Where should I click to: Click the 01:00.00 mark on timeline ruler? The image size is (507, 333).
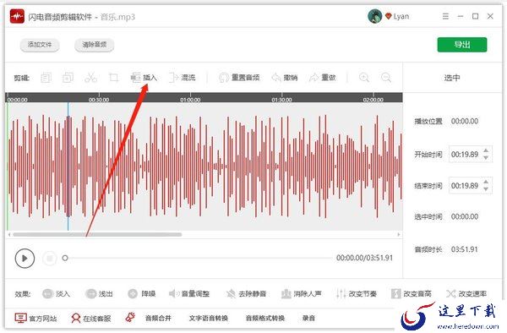tap(190, 100)
